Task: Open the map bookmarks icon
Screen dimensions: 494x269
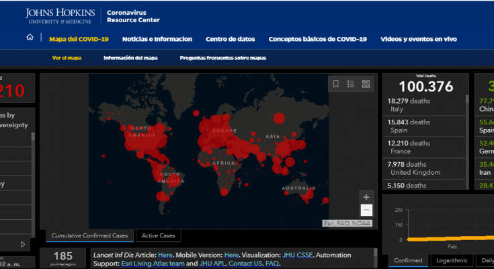Action: pyautogui.click(x=336, y=84)
